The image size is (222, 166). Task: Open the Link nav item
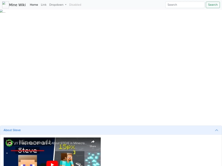click(x=44, y=5)
